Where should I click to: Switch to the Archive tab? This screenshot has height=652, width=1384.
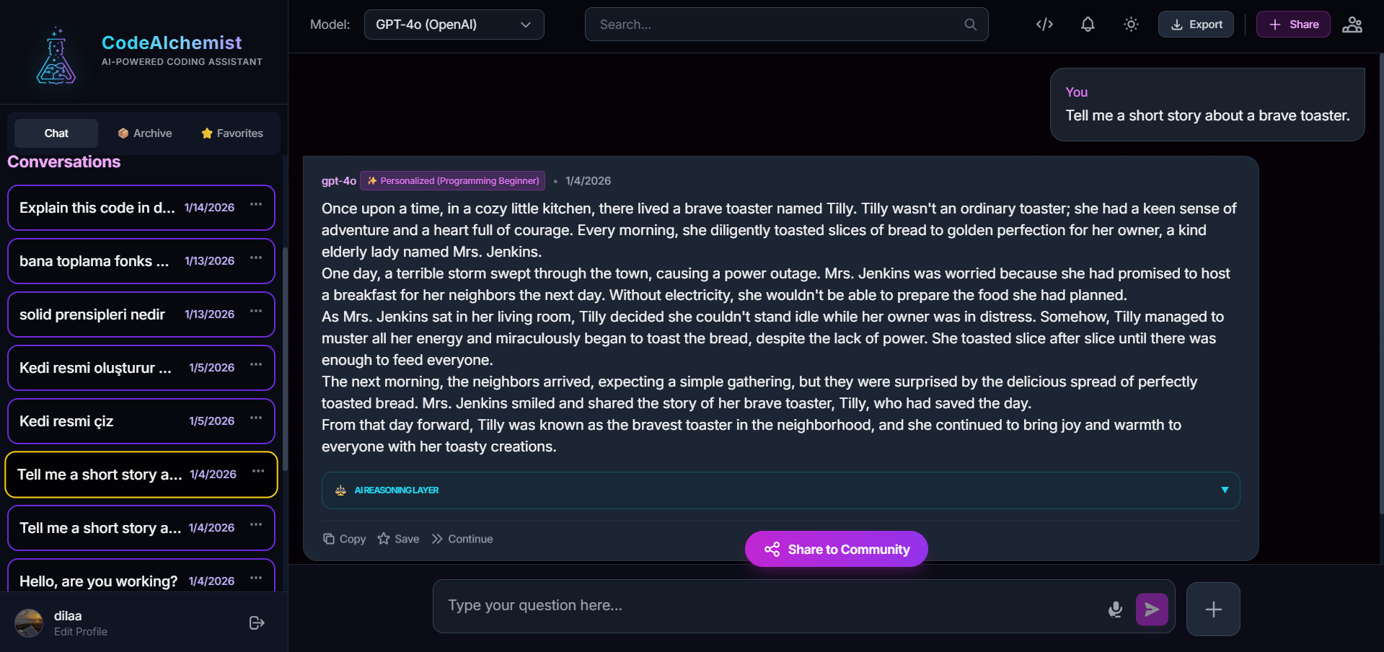[145, 133]
